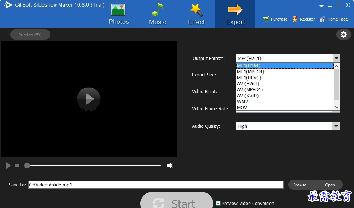Click the Register link
354x208 pixels.
coord(303,19)
